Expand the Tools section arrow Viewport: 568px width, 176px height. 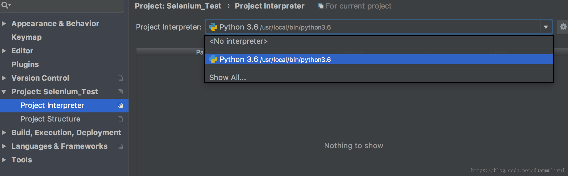[4, 160]
